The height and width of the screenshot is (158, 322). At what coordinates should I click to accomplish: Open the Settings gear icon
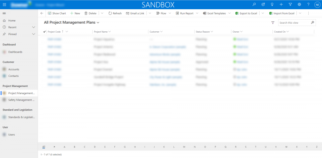(299, 4)
